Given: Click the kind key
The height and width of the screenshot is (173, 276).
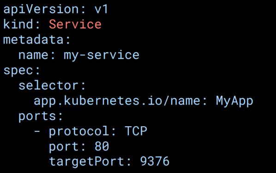Looking at the screenshot, I should pyautogui.click(x=18, y=24).
